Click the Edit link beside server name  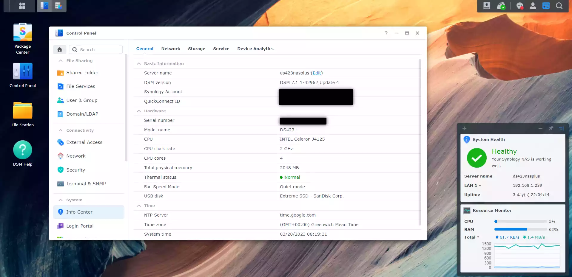317,73
